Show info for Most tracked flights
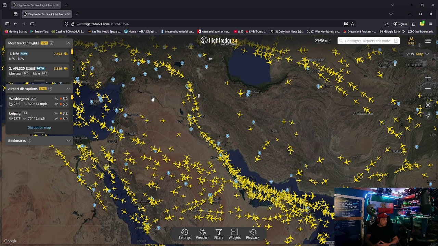Viewport: 438px width, 246px height. point(51,43)
